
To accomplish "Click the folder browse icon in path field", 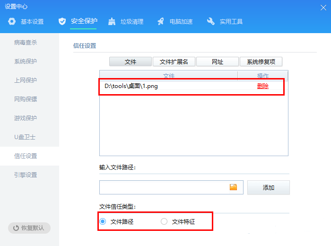I will (x=233, y=187).
